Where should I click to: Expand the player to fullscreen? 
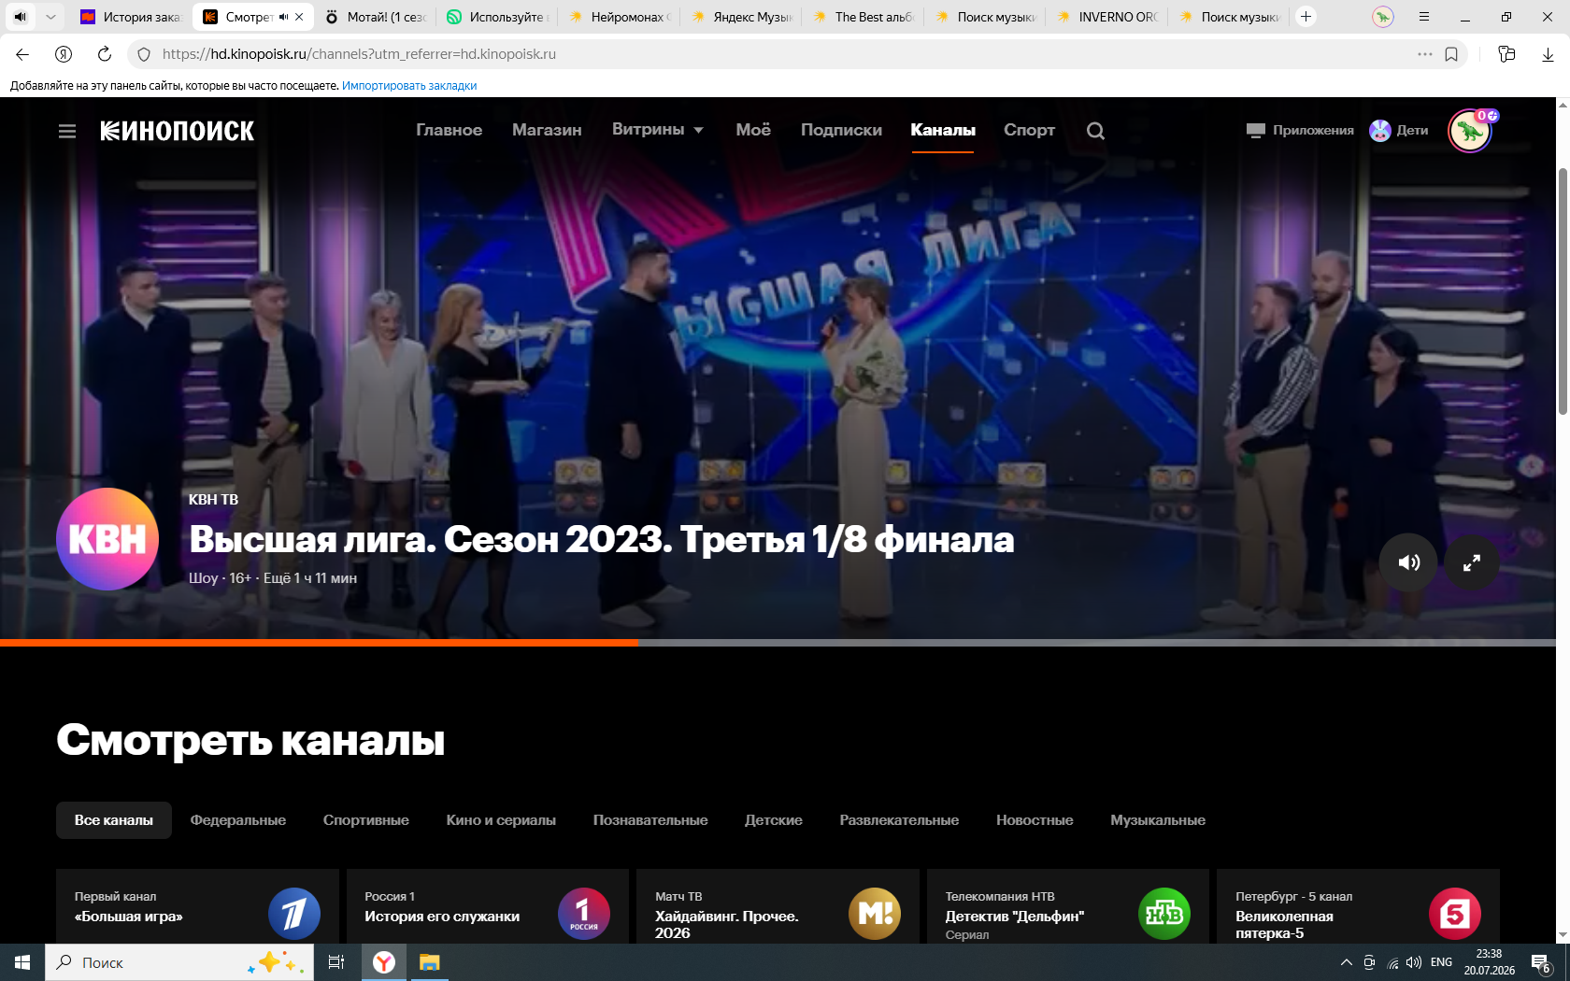coord(1472,562)
